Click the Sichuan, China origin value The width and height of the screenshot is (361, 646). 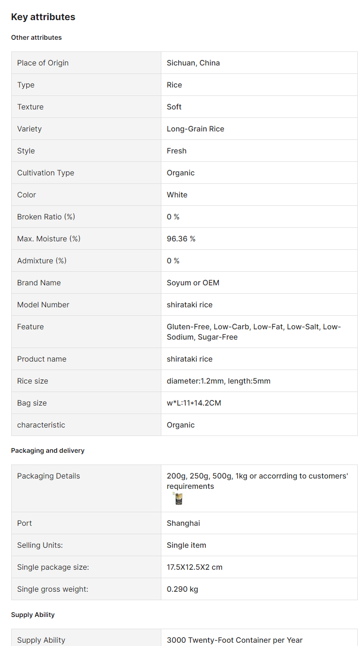tap(193, 63)
